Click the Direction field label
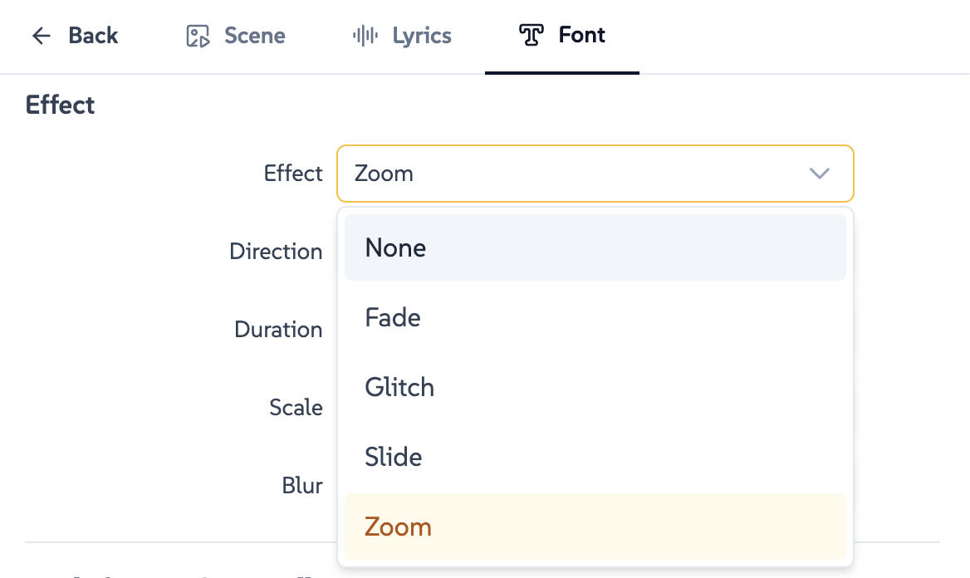This screenshot has height=578, width=970. click(276, 252)
